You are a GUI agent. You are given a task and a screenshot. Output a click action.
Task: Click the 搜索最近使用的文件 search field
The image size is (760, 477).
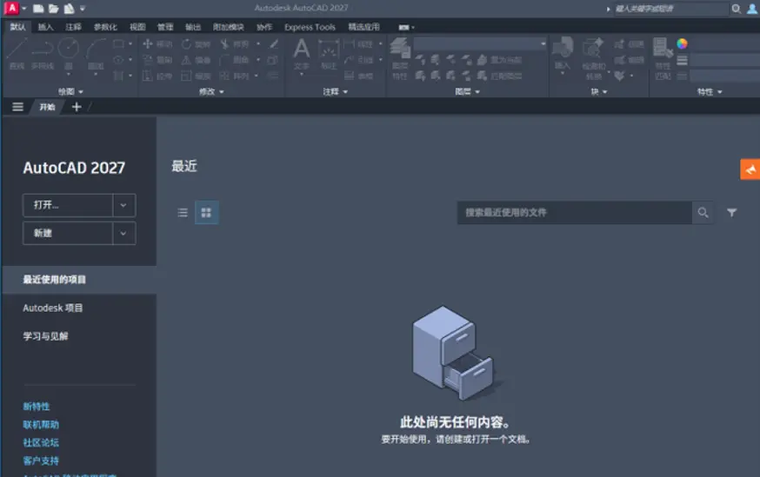pos(575,213)
